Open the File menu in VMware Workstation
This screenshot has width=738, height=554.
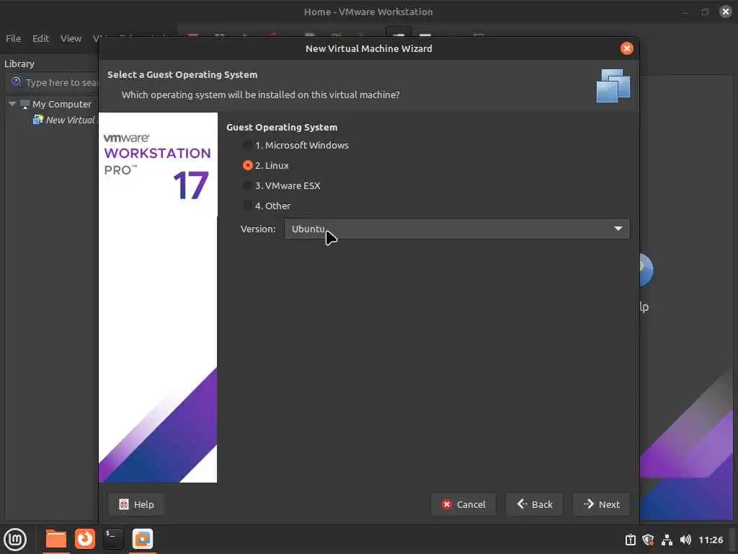(x=13, y=39)
